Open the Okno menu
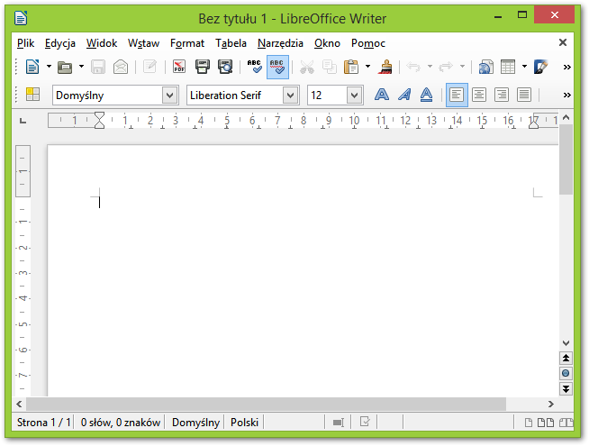 327,43
